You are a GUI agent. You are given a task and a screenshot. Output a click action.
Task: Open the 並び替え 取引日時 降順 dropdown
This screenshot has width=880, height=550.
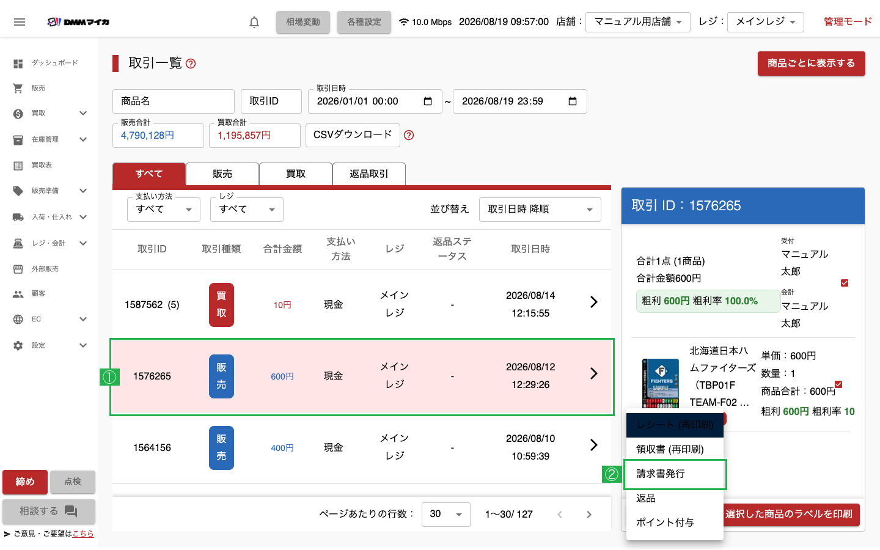point(540,209)
